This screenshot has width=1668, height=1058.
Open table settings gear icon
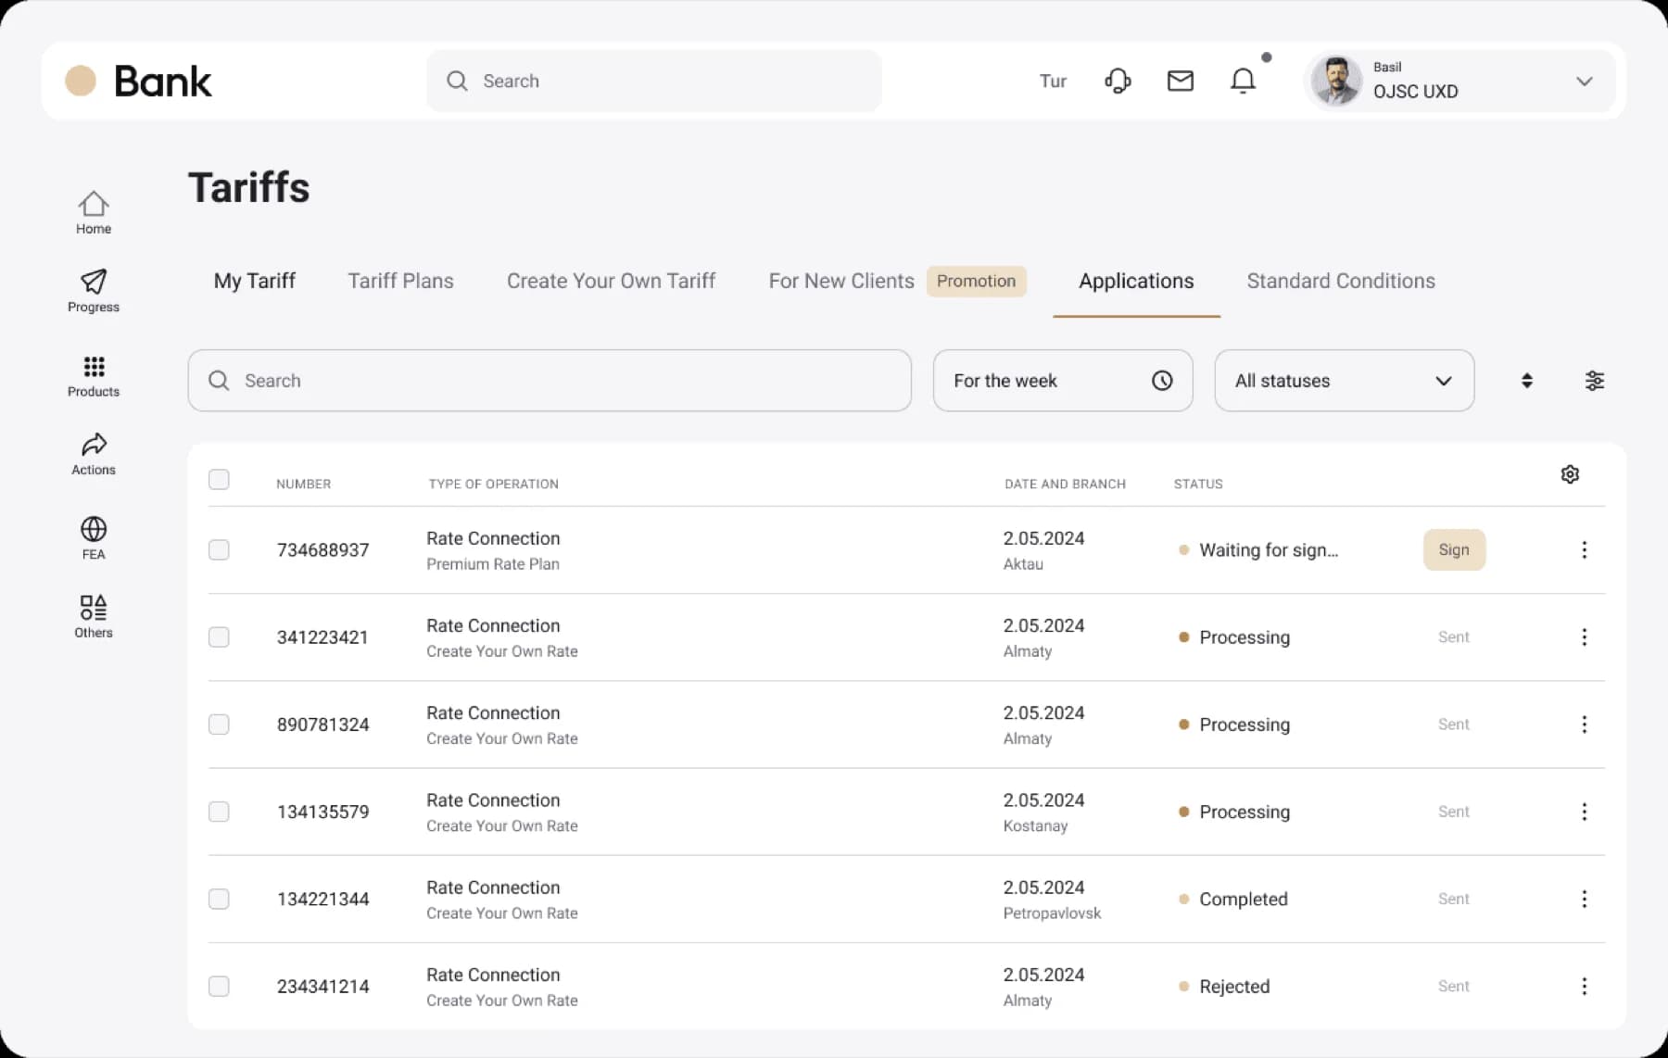tap(1570, 474)
